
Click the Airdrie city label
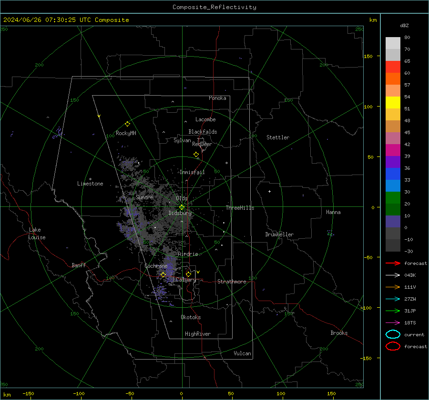click(x=188, y=254)
